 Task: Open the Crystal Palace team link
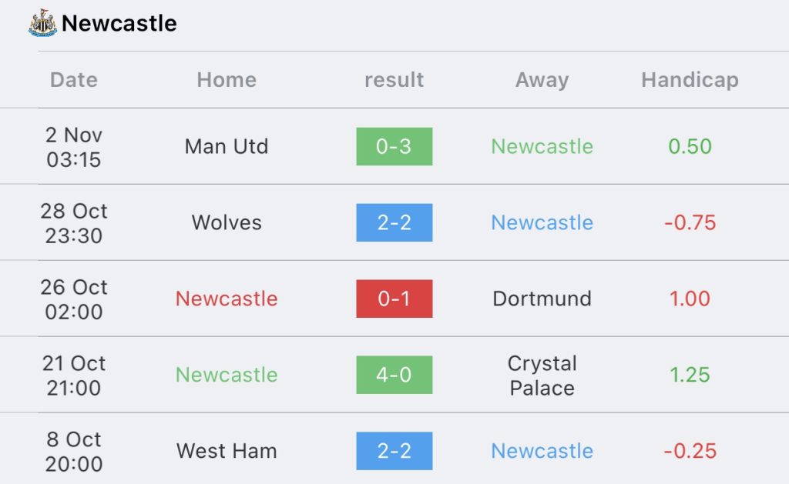pyautogui.click(x=542, y=375)
